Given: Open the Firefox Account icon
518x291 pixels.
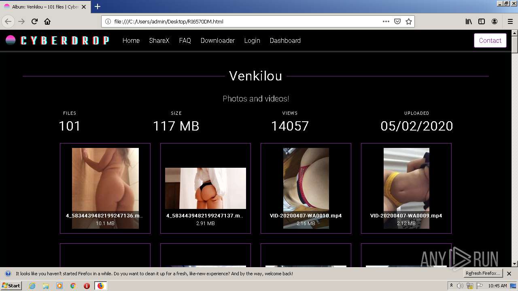Looking at the screenshot, I should pyautogui.click(x=495, y=21).
